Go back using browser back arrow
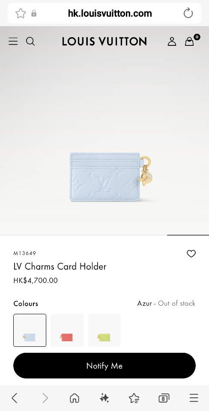209x411 pixels. (x=15, y=398)
